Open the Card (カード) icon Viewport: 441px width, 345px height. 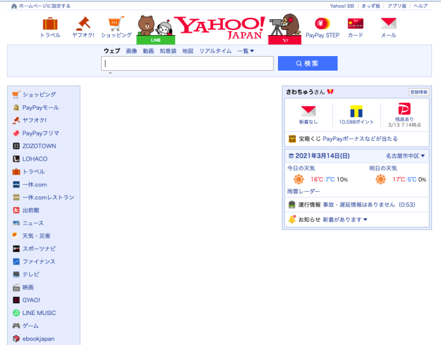(x=355, y=24)
